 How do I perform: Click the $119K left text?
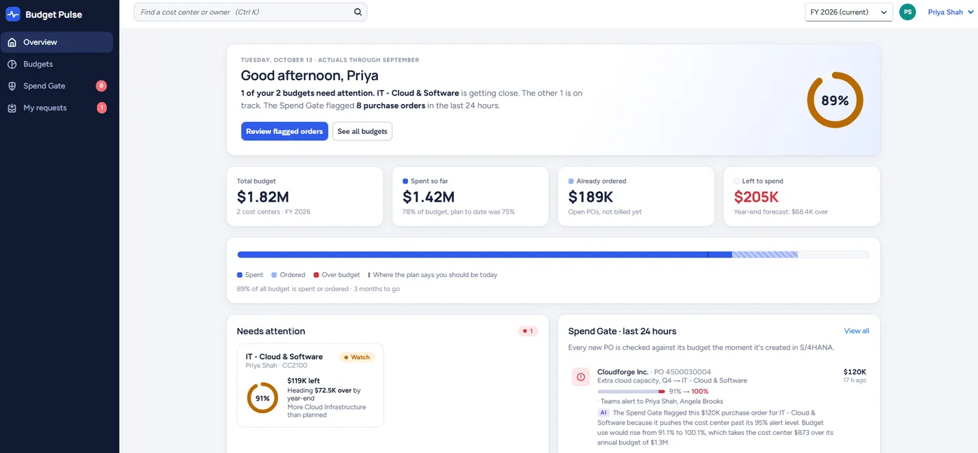click(304, 381)
